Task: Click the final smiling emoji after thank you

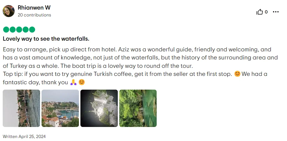Action: click(82, 82)
